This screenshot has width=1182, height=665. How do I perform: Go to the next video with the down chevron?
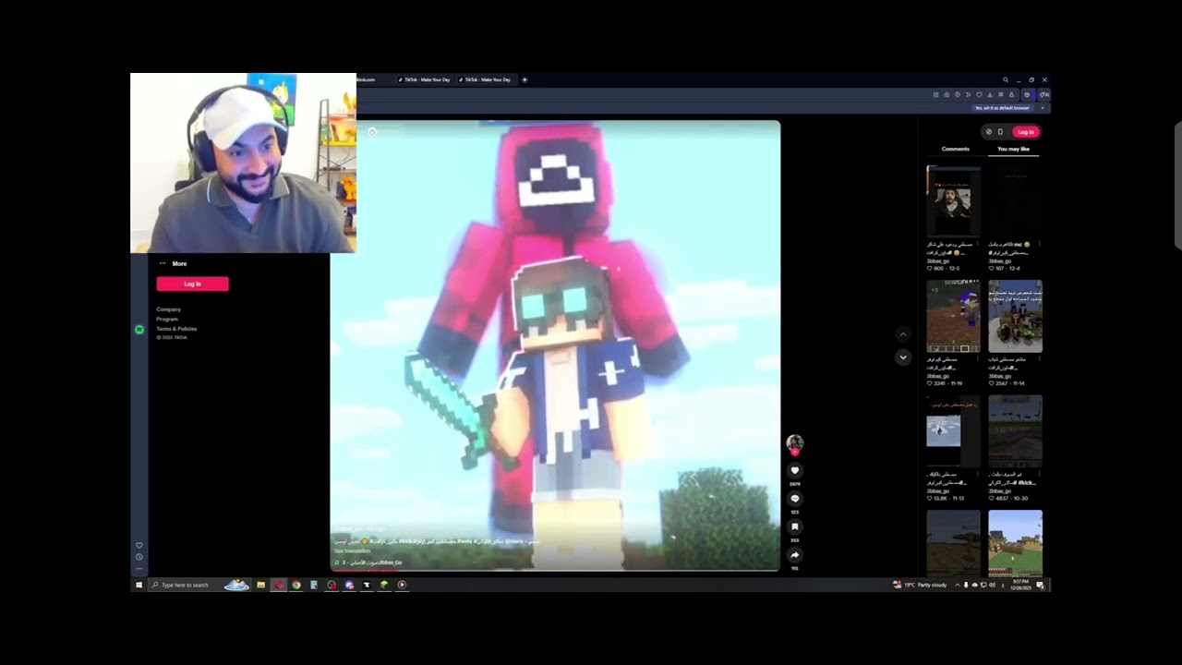[x=903, y=357]
